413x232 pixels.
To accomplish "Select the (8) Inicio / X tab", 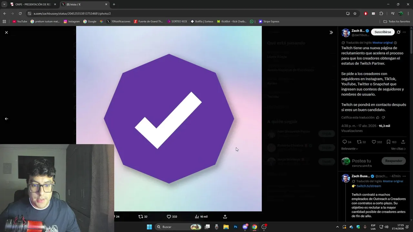I will (x=85, y=5).
